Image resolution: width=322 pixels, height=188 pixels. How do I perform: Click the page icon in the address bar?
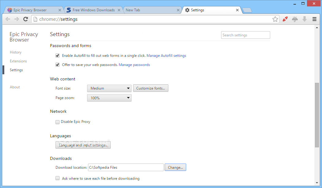tap(35, 19)
